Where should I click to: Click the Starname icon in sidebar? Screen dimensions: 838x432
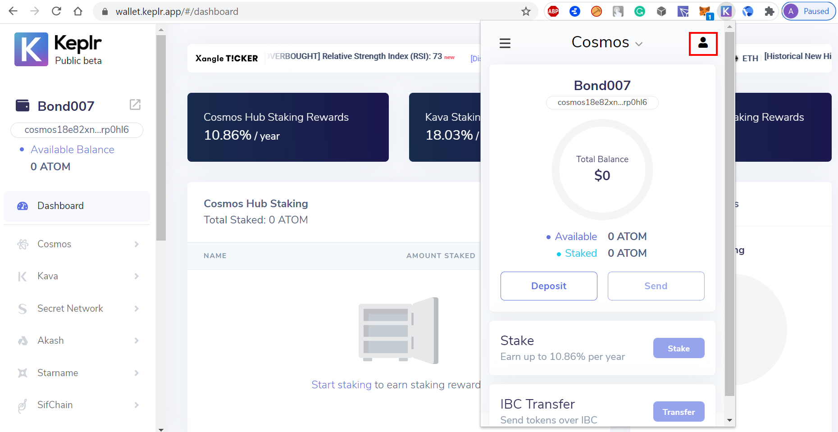(23, 373)
